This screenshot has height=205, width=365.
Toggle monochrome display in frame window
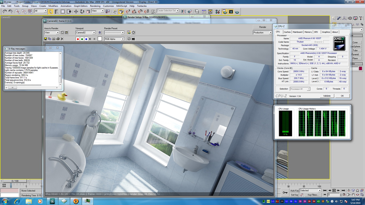tap(94, 39)
